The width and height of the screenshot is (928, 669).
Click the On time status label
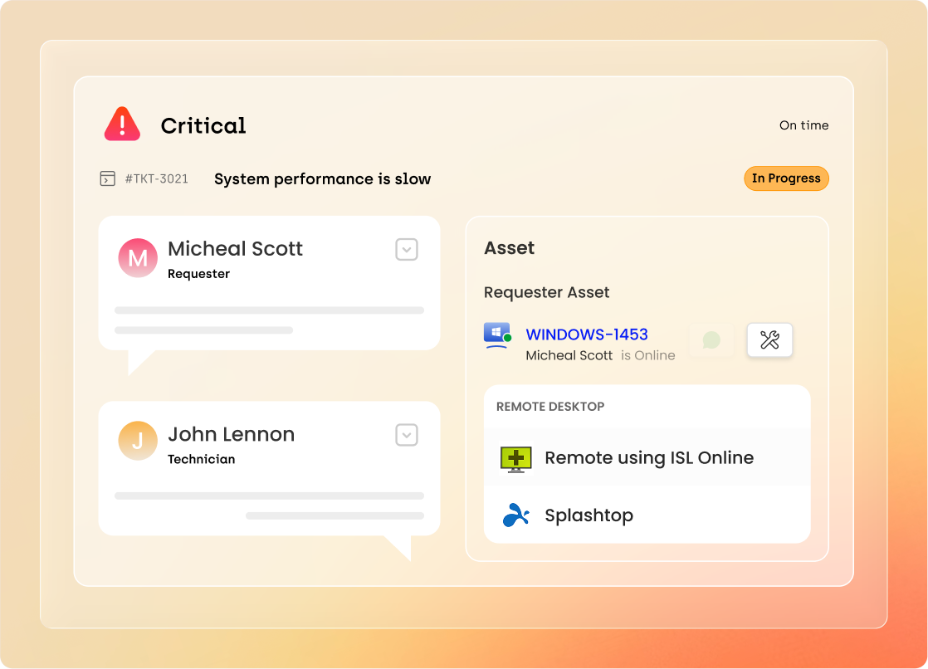coord(803,125)
